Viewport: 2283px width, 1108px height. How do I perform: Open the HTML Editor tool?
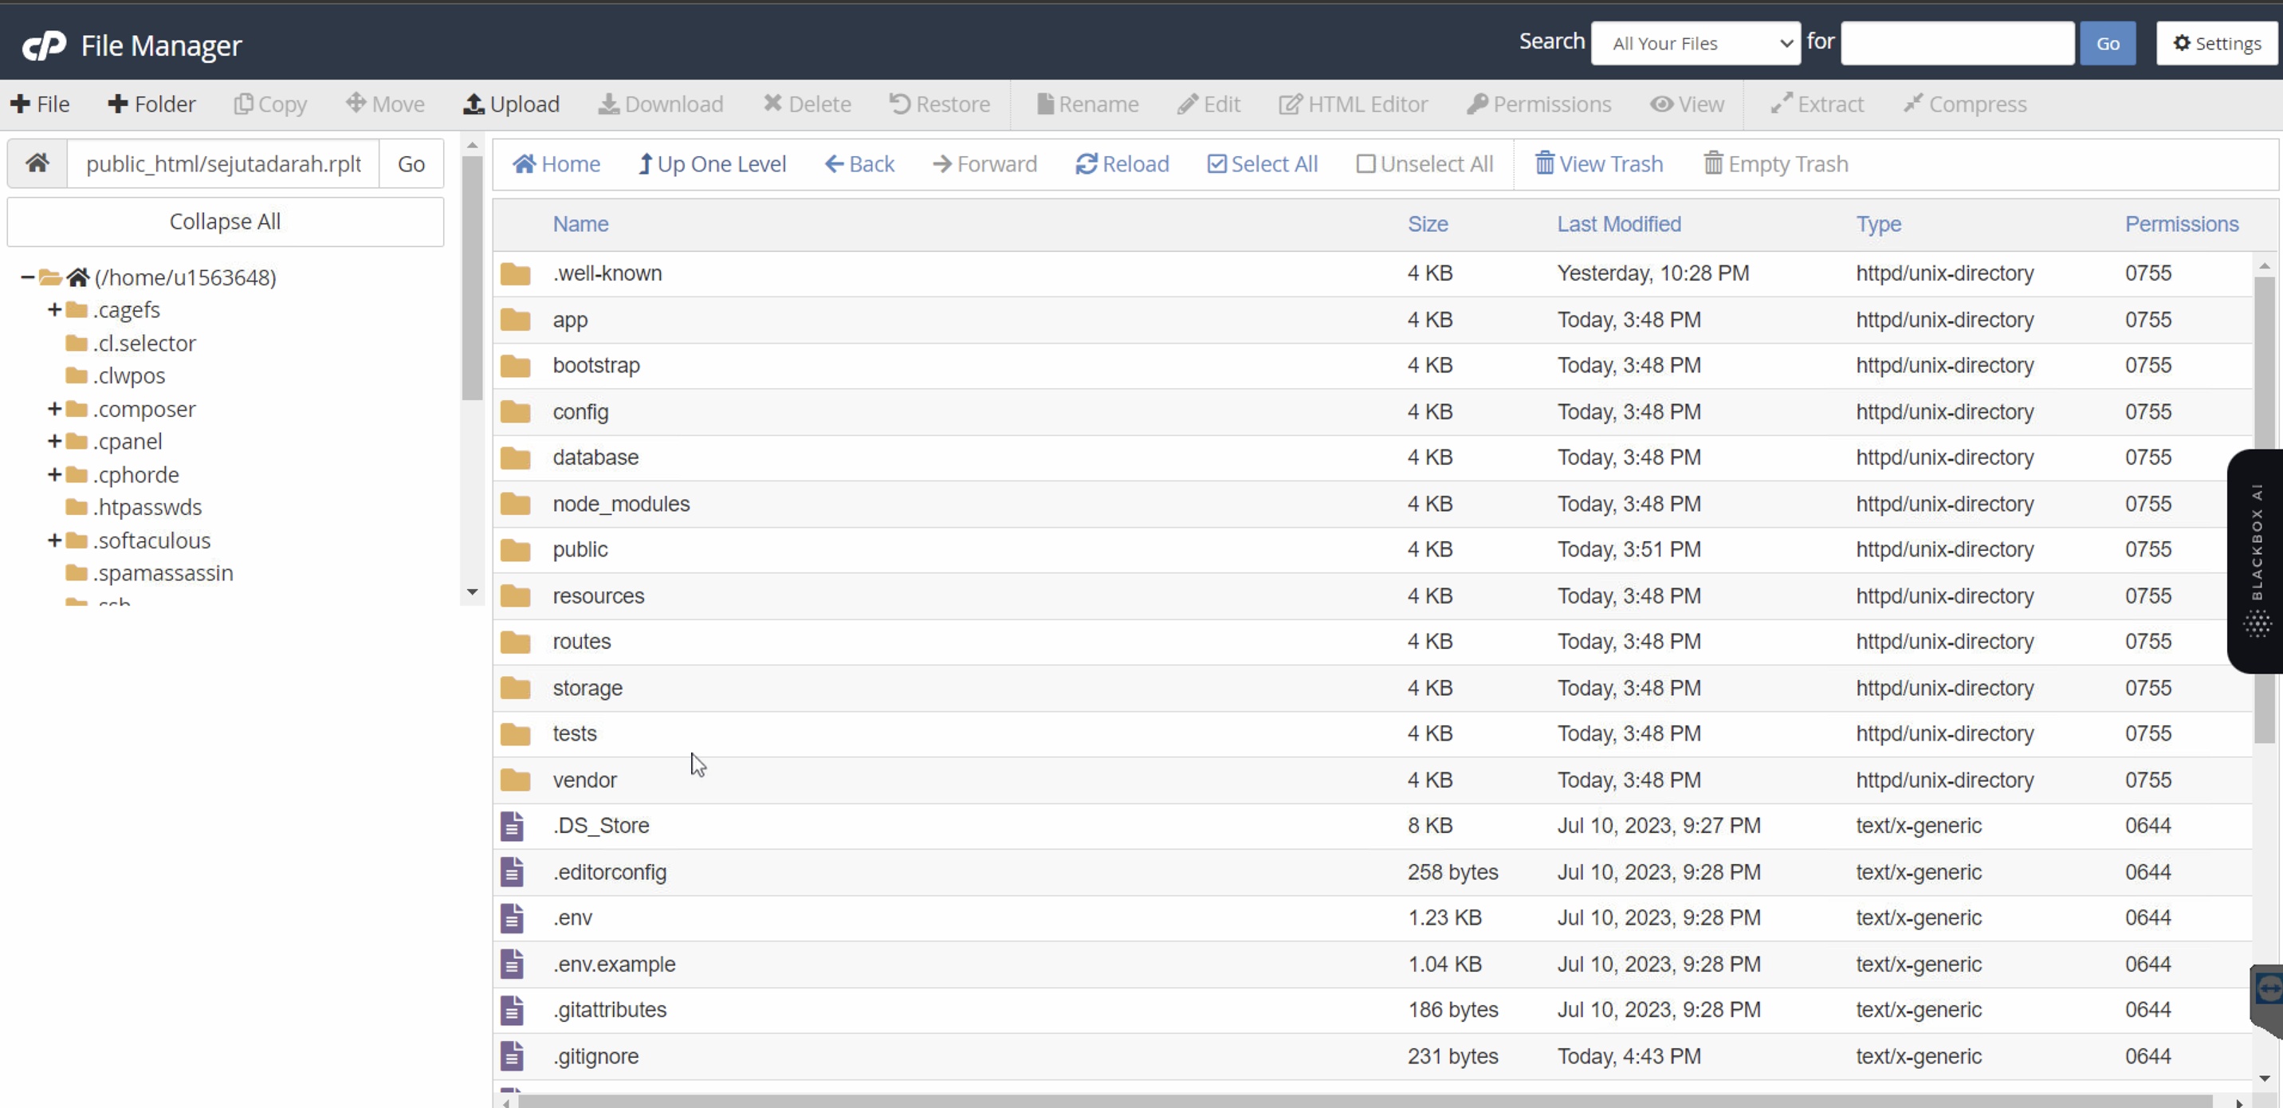[x=1354, y=104]
